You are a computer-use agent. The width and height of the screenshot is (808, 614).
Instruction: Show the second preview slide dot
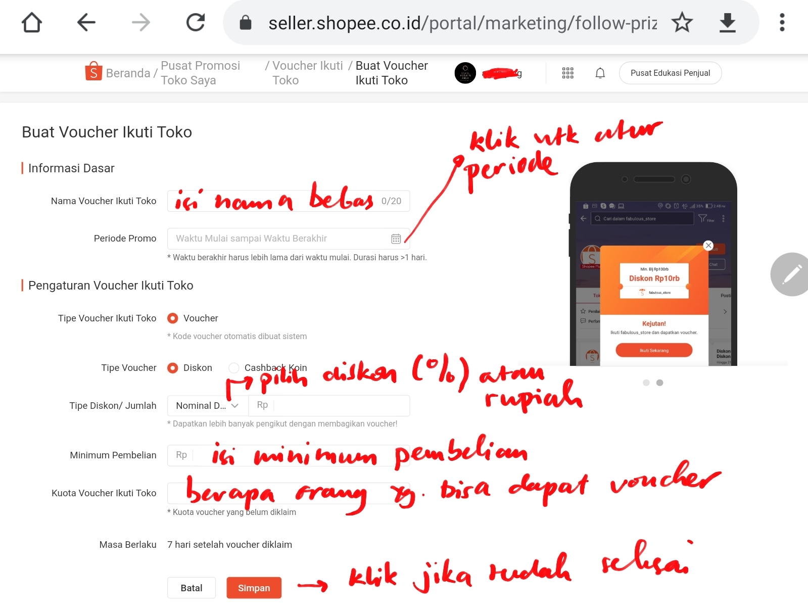659,383
